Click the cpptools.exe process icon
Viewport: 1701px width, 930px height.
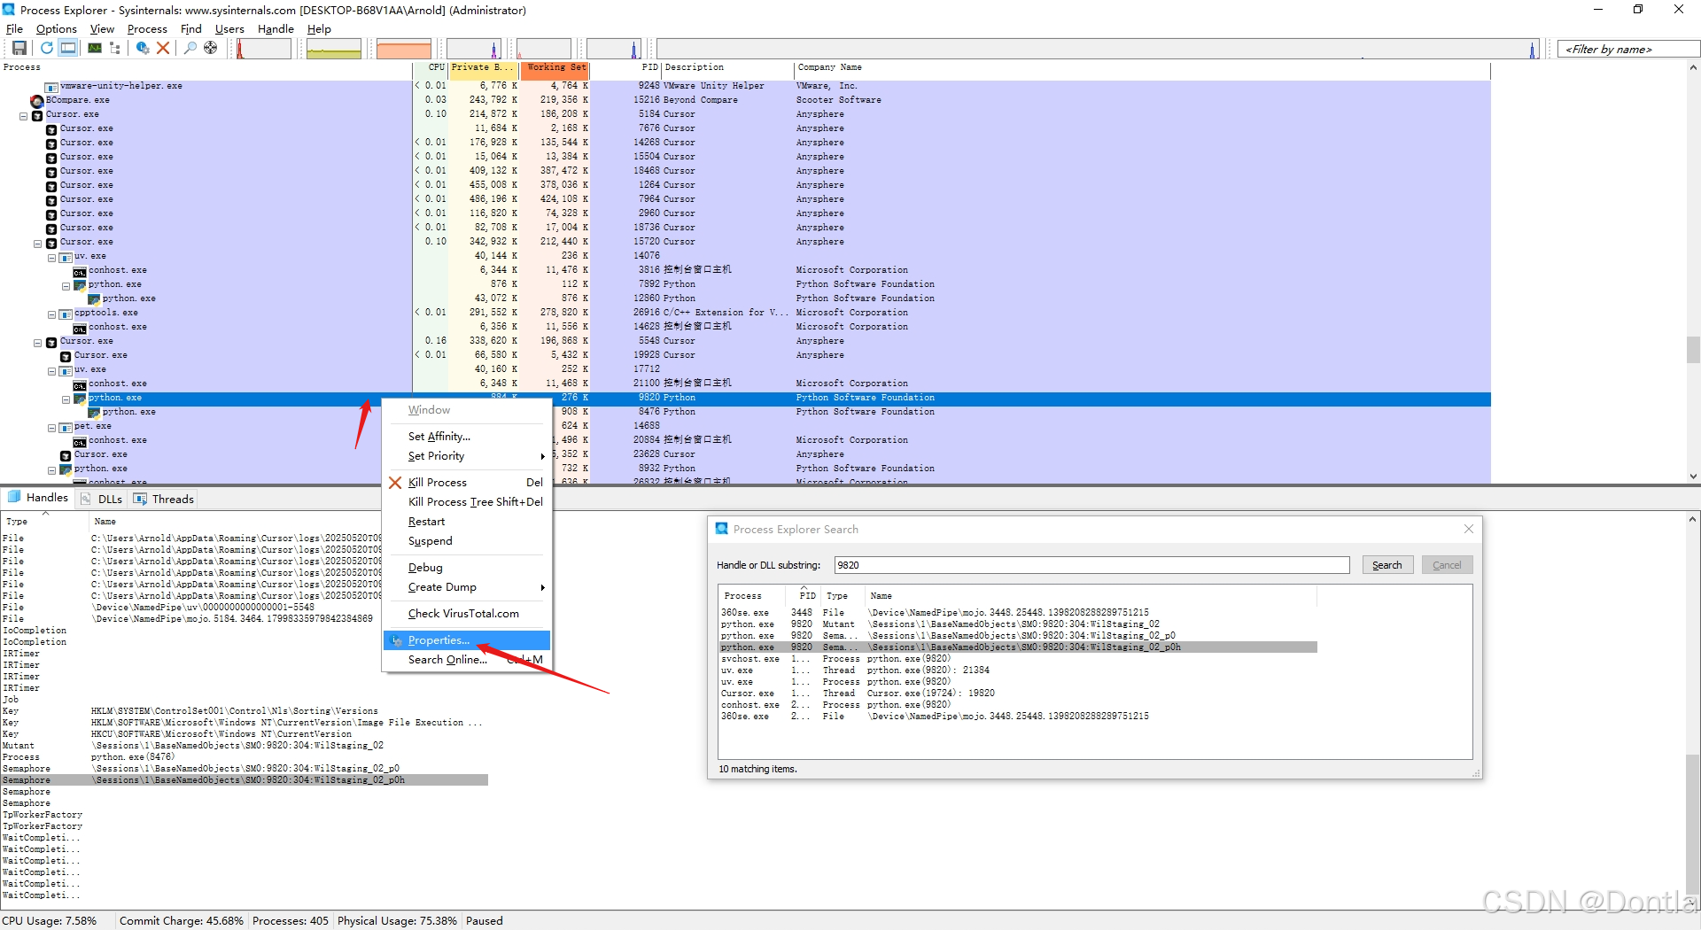tap(66, 314)
